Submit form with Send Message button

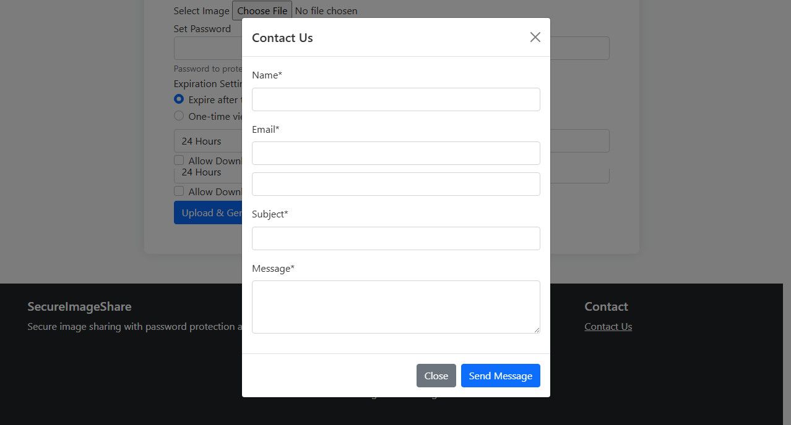tap(500, 376)
